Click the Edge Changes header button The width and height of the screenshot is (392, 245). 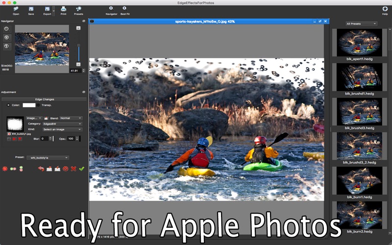(44, 99)
